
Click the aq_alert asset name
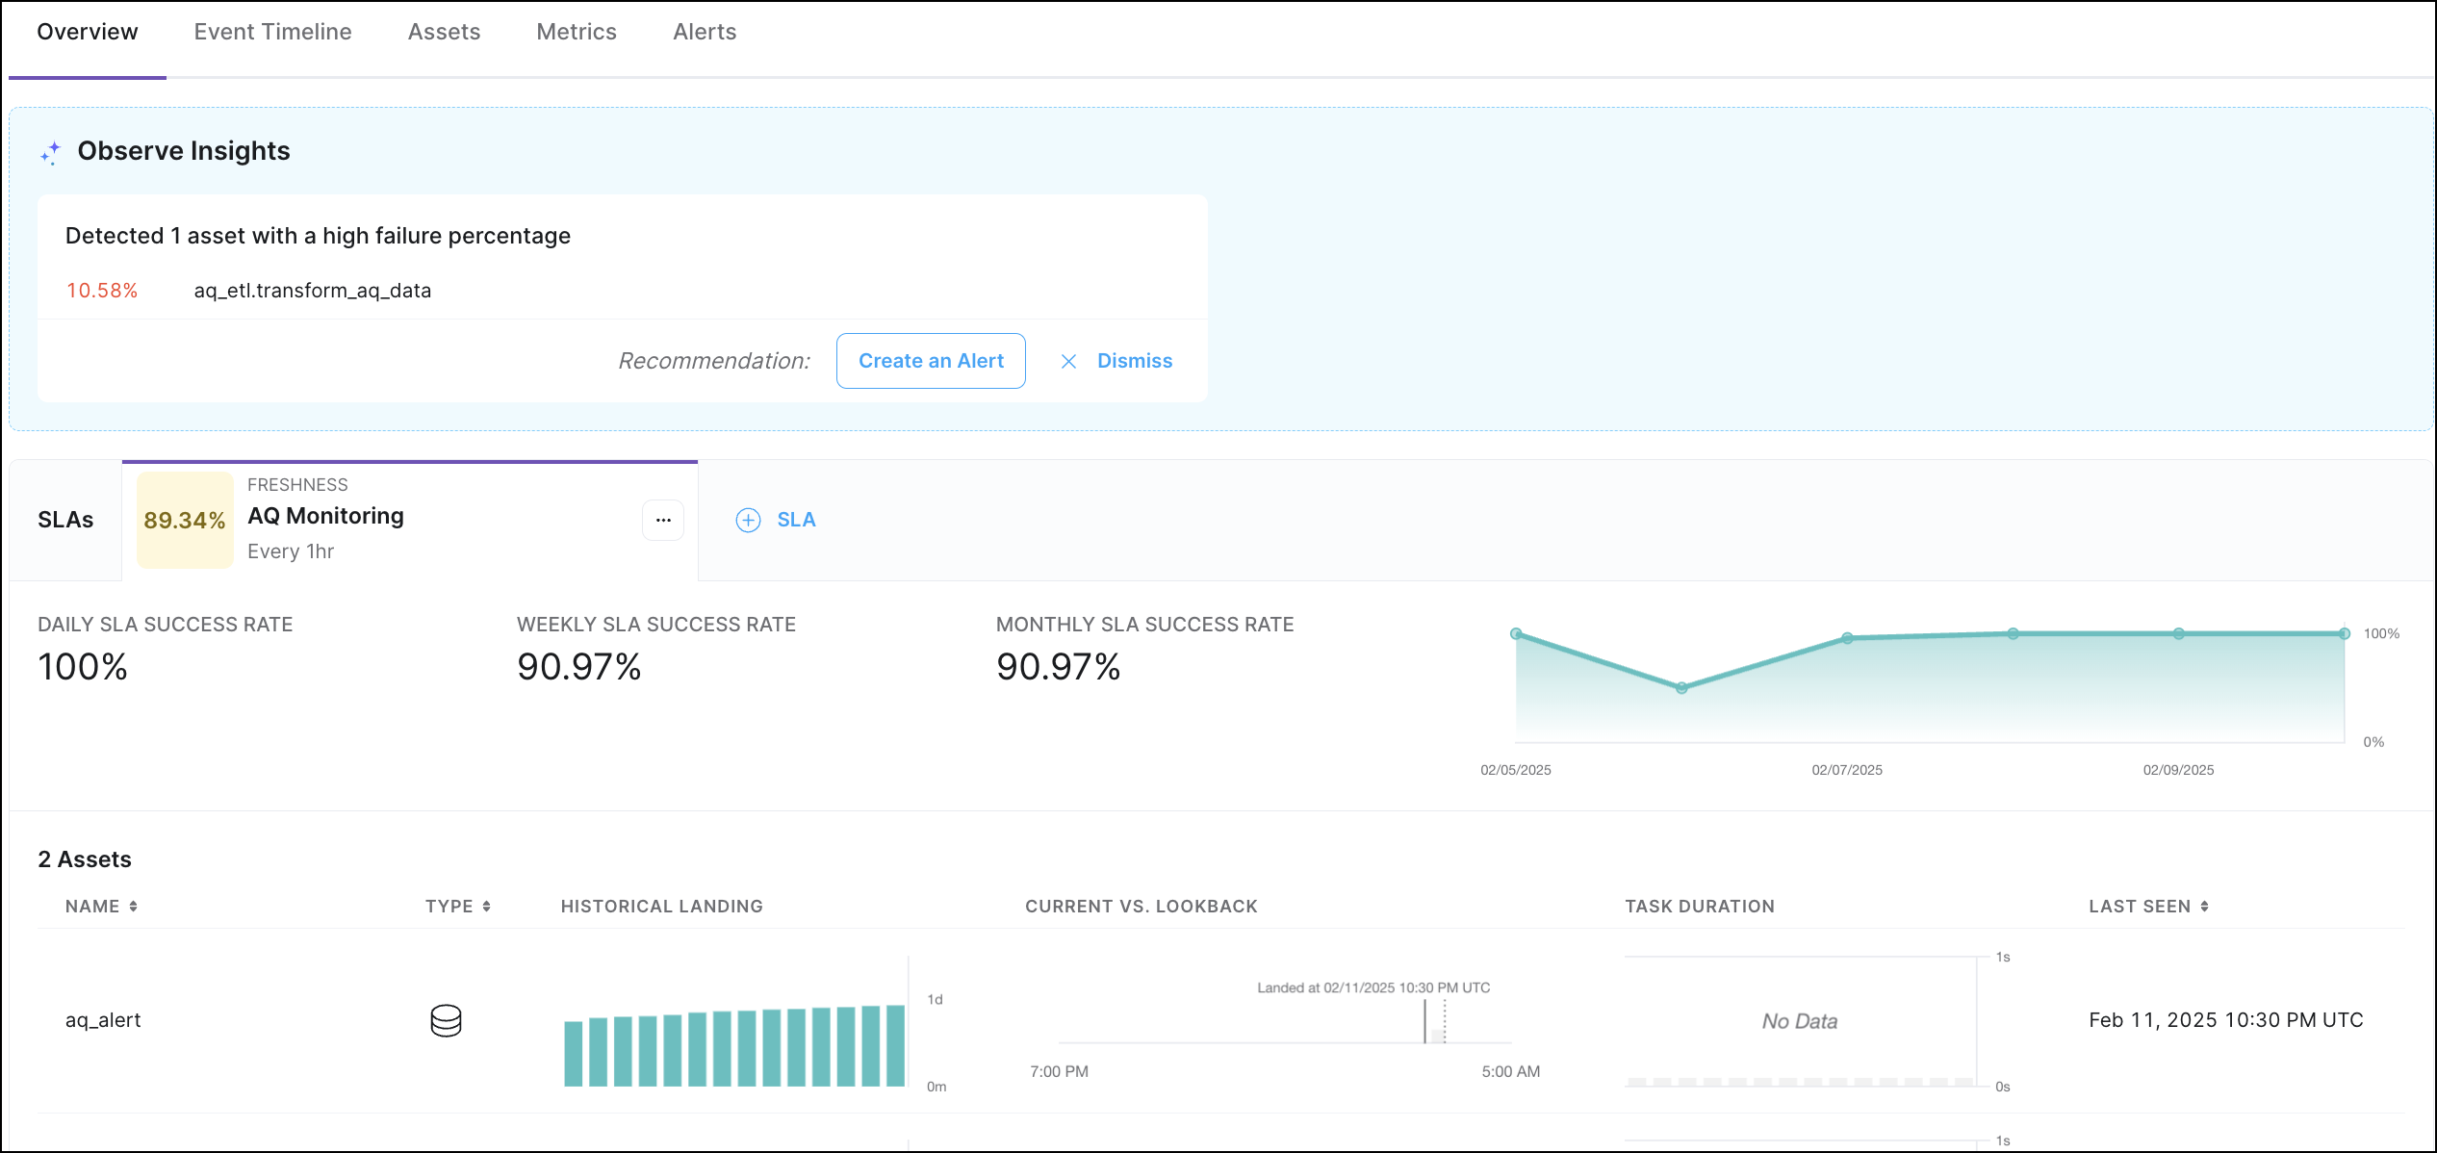103,1019
